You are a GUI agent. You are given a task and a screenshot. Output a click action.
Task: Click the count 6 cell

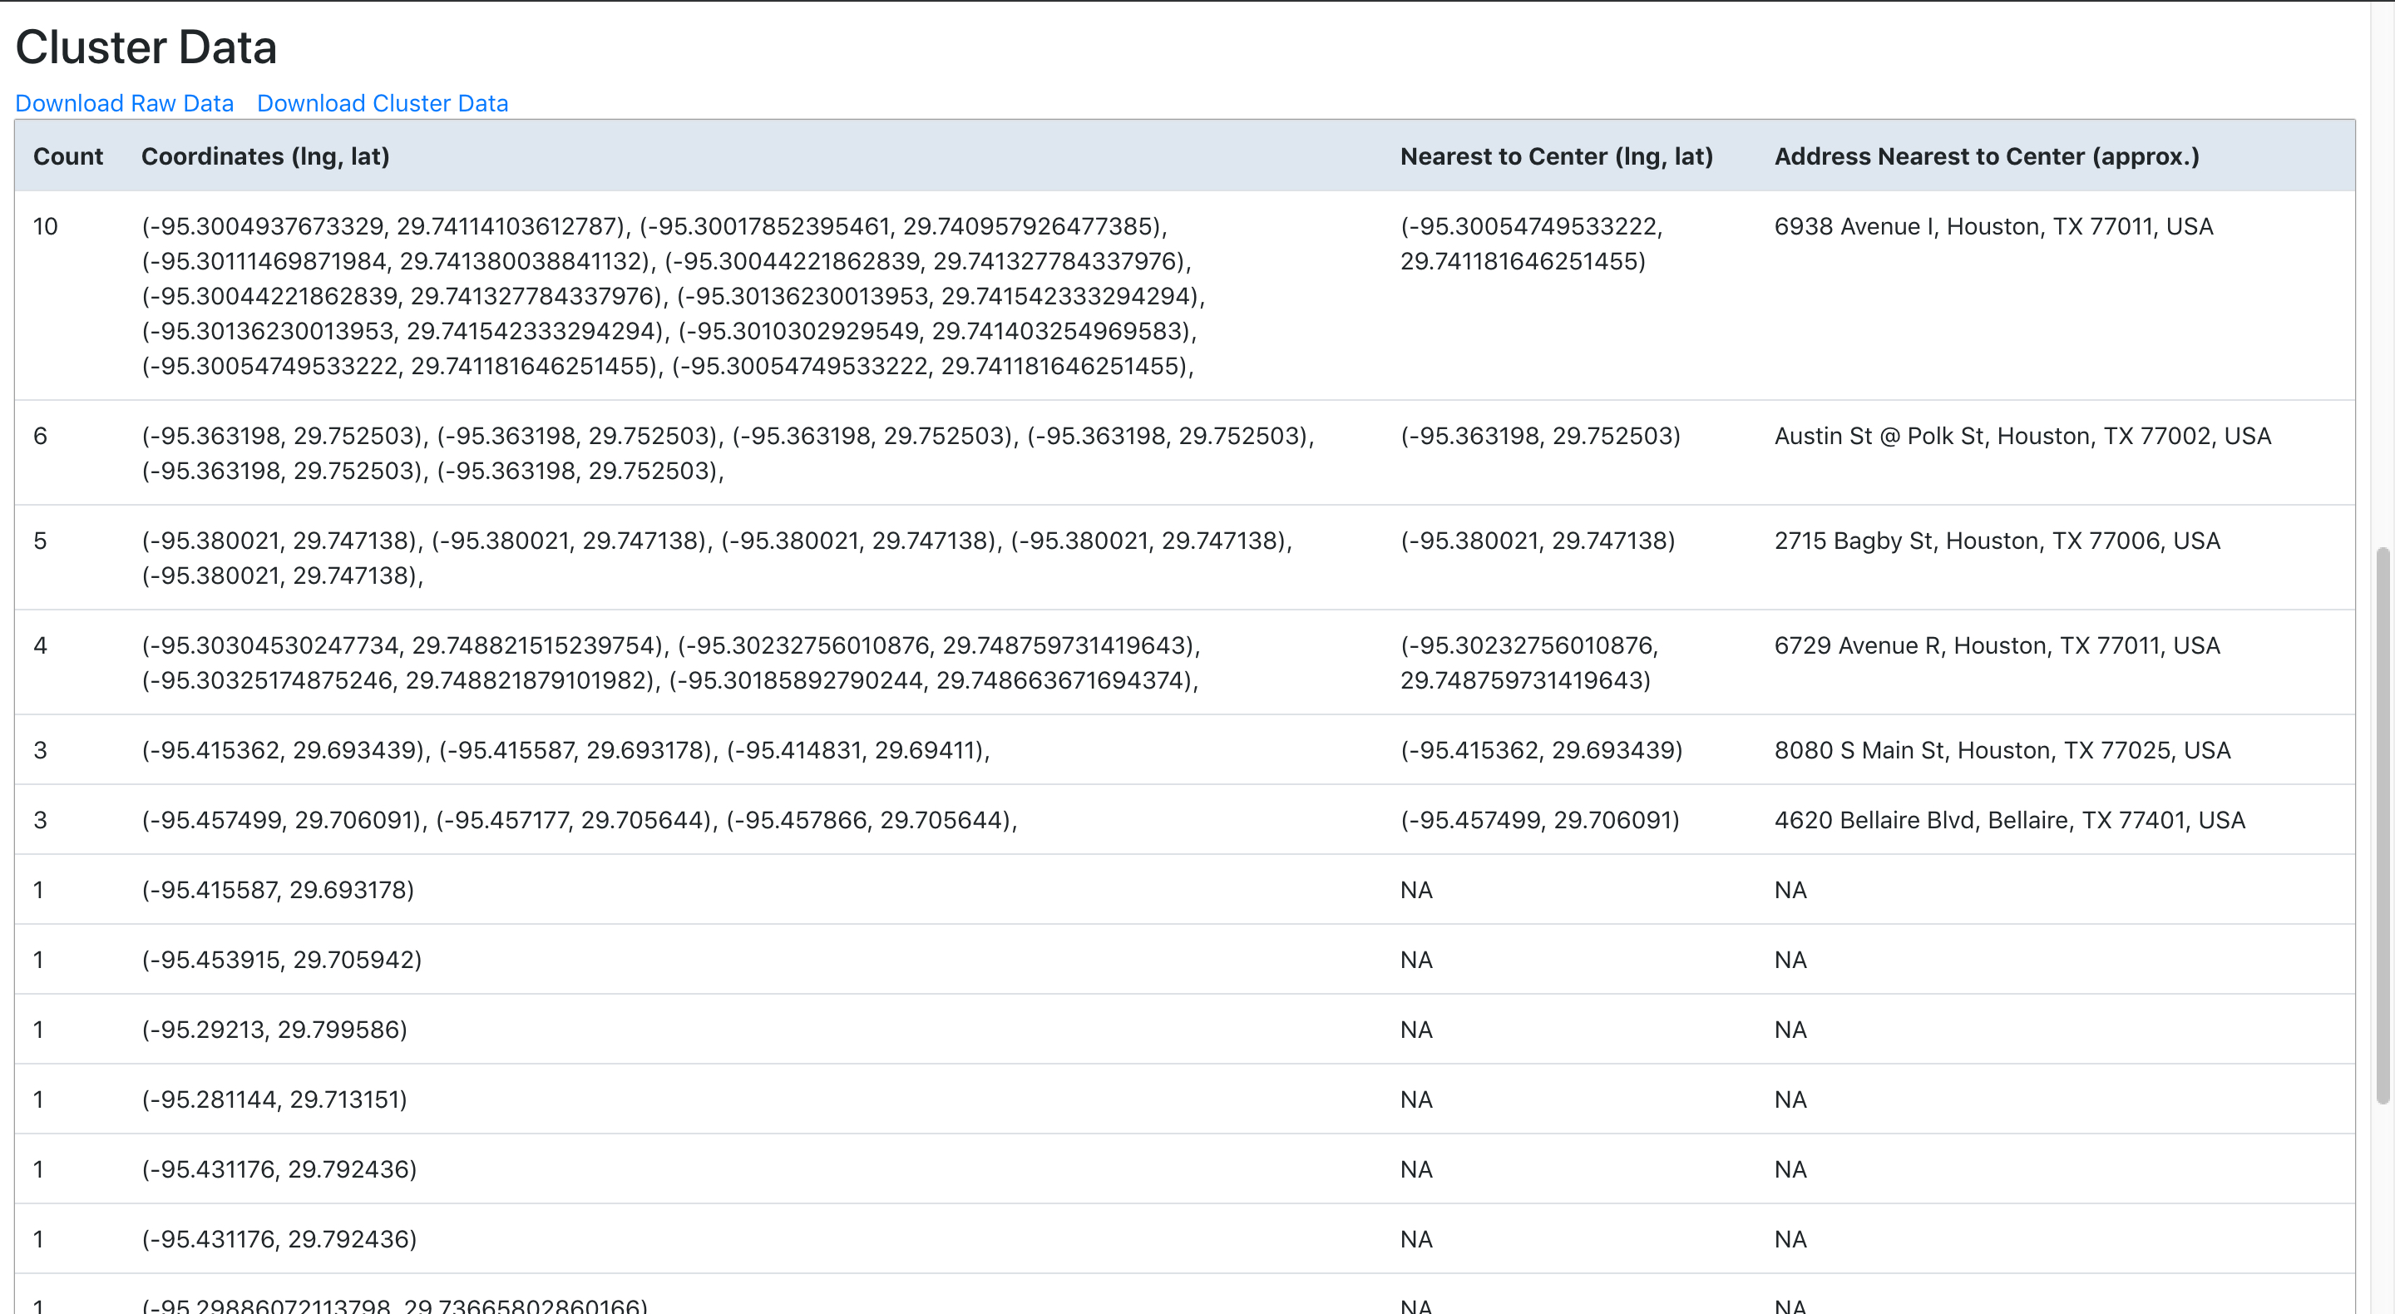[40, 436]
